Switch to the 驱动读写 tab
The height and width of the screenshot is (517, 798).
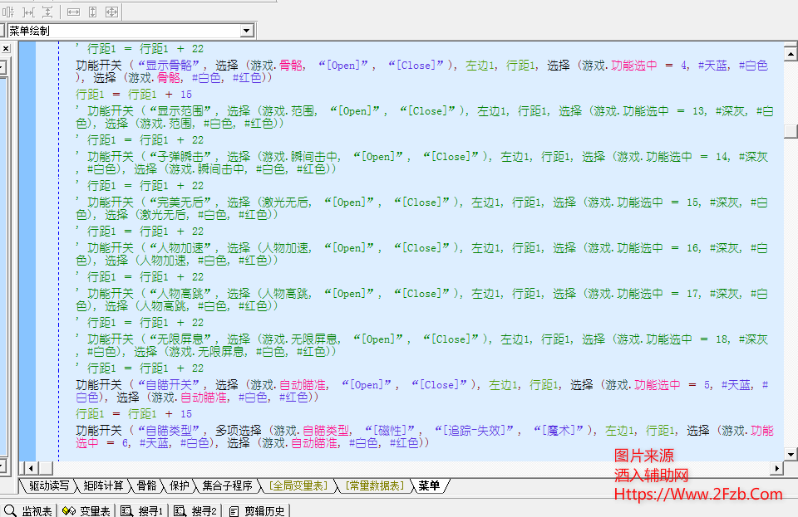pyautogui.click(x=49, y=485)
